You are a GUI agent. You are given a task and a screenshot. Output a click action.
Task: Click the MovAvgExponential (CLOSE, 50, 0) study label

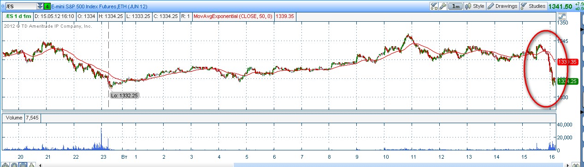(x=233, y=16)
